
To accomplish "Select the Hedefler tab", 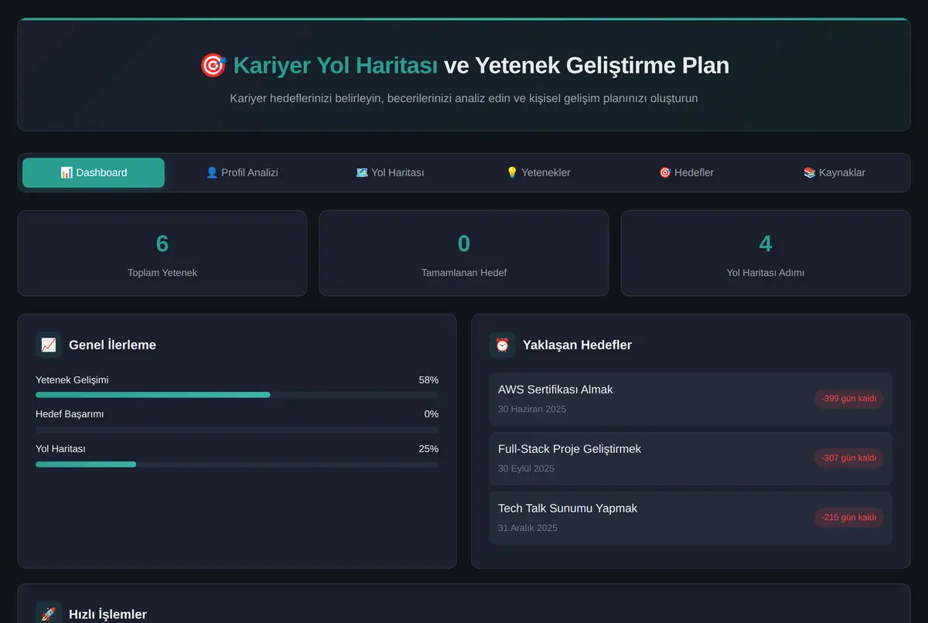I will tap(686, 172).
